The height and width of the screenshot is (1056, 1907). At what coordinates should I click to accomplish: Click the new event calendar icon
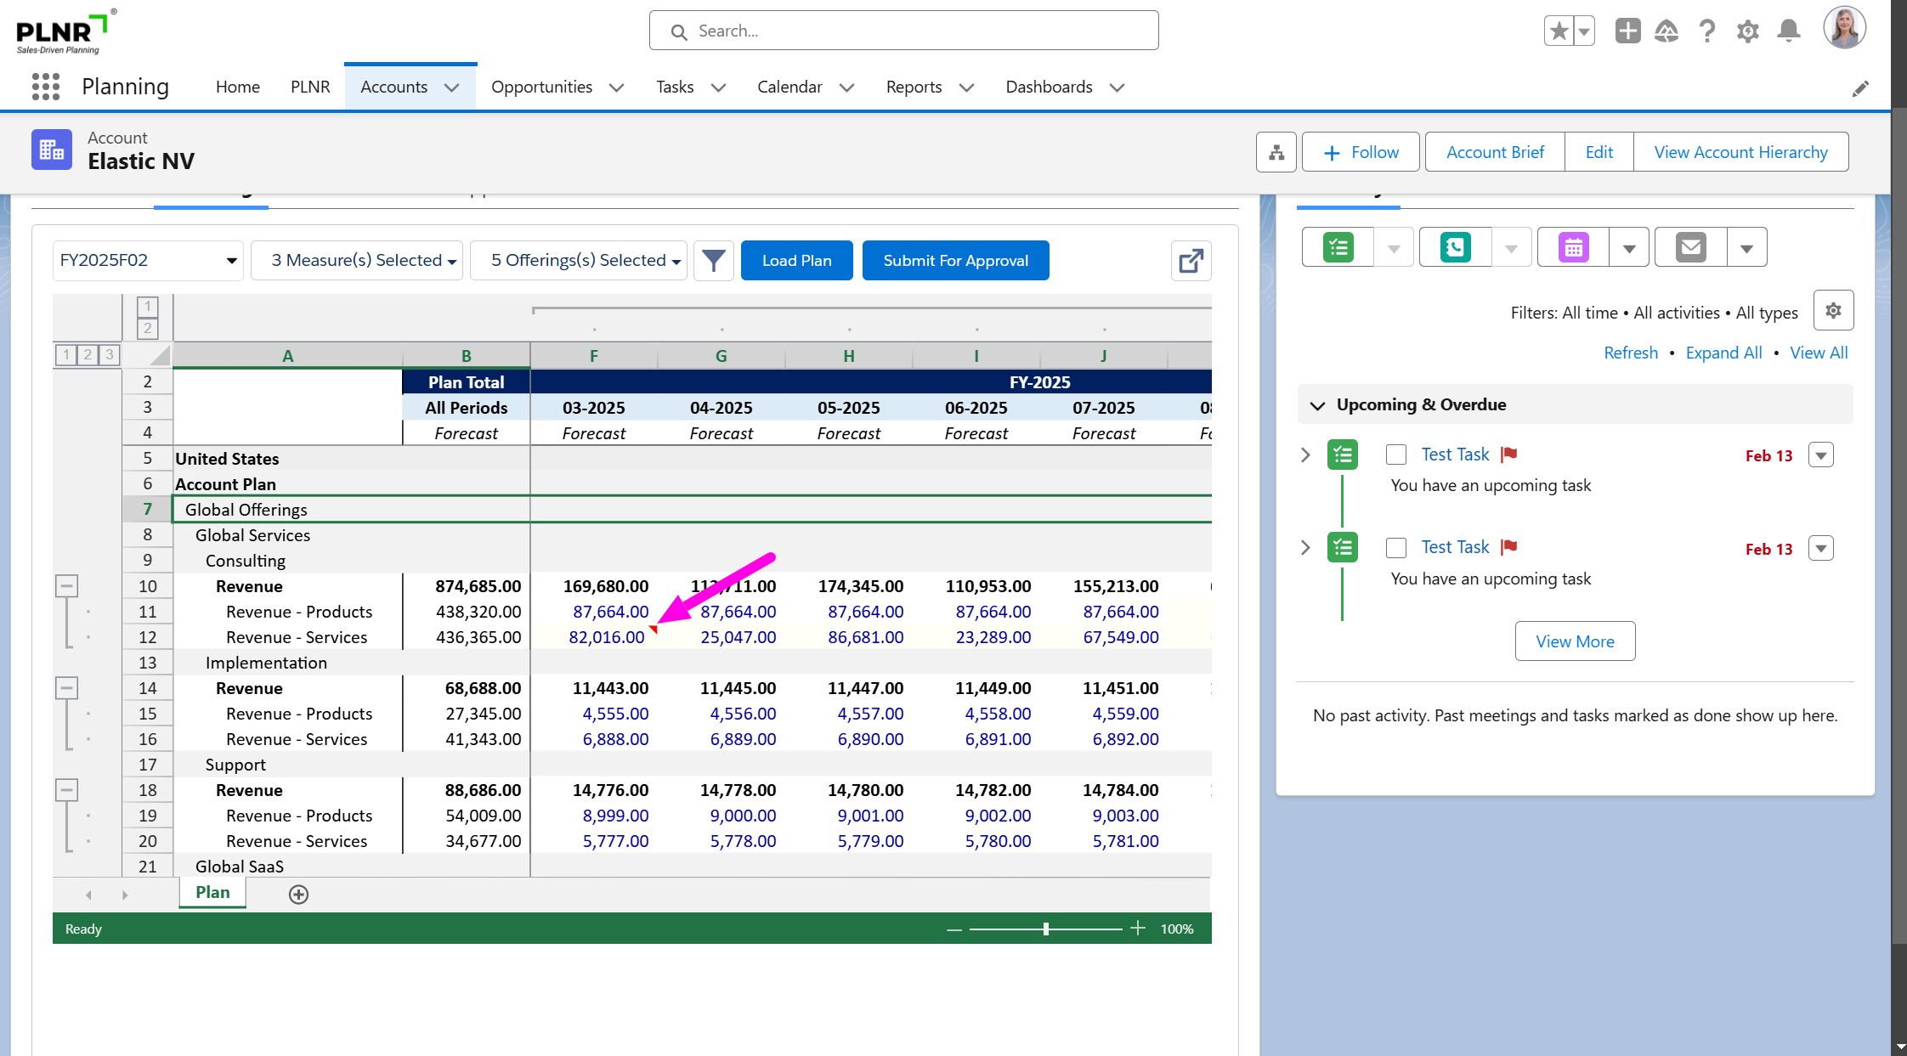pos(1573,247)
